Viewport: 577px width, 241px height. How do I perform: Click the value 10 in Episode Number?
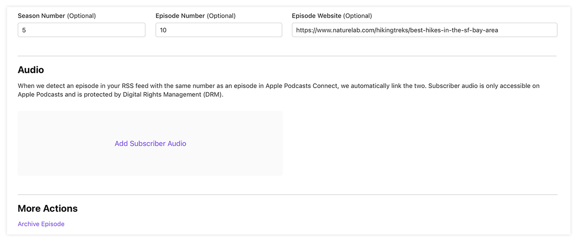[163, 30]
